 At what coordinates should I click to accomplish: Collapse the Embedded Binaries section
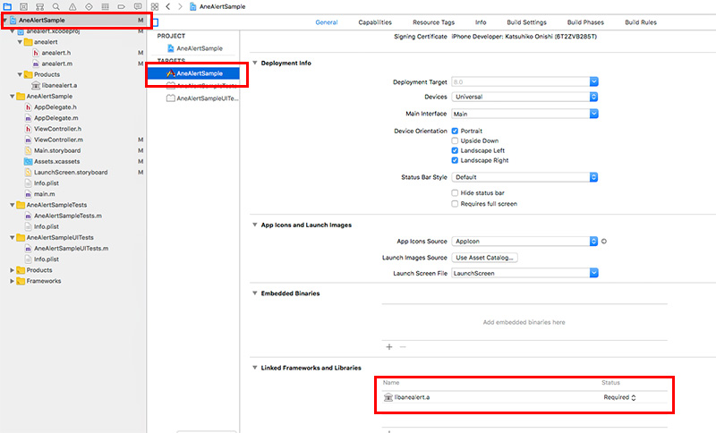coord(255,293)
